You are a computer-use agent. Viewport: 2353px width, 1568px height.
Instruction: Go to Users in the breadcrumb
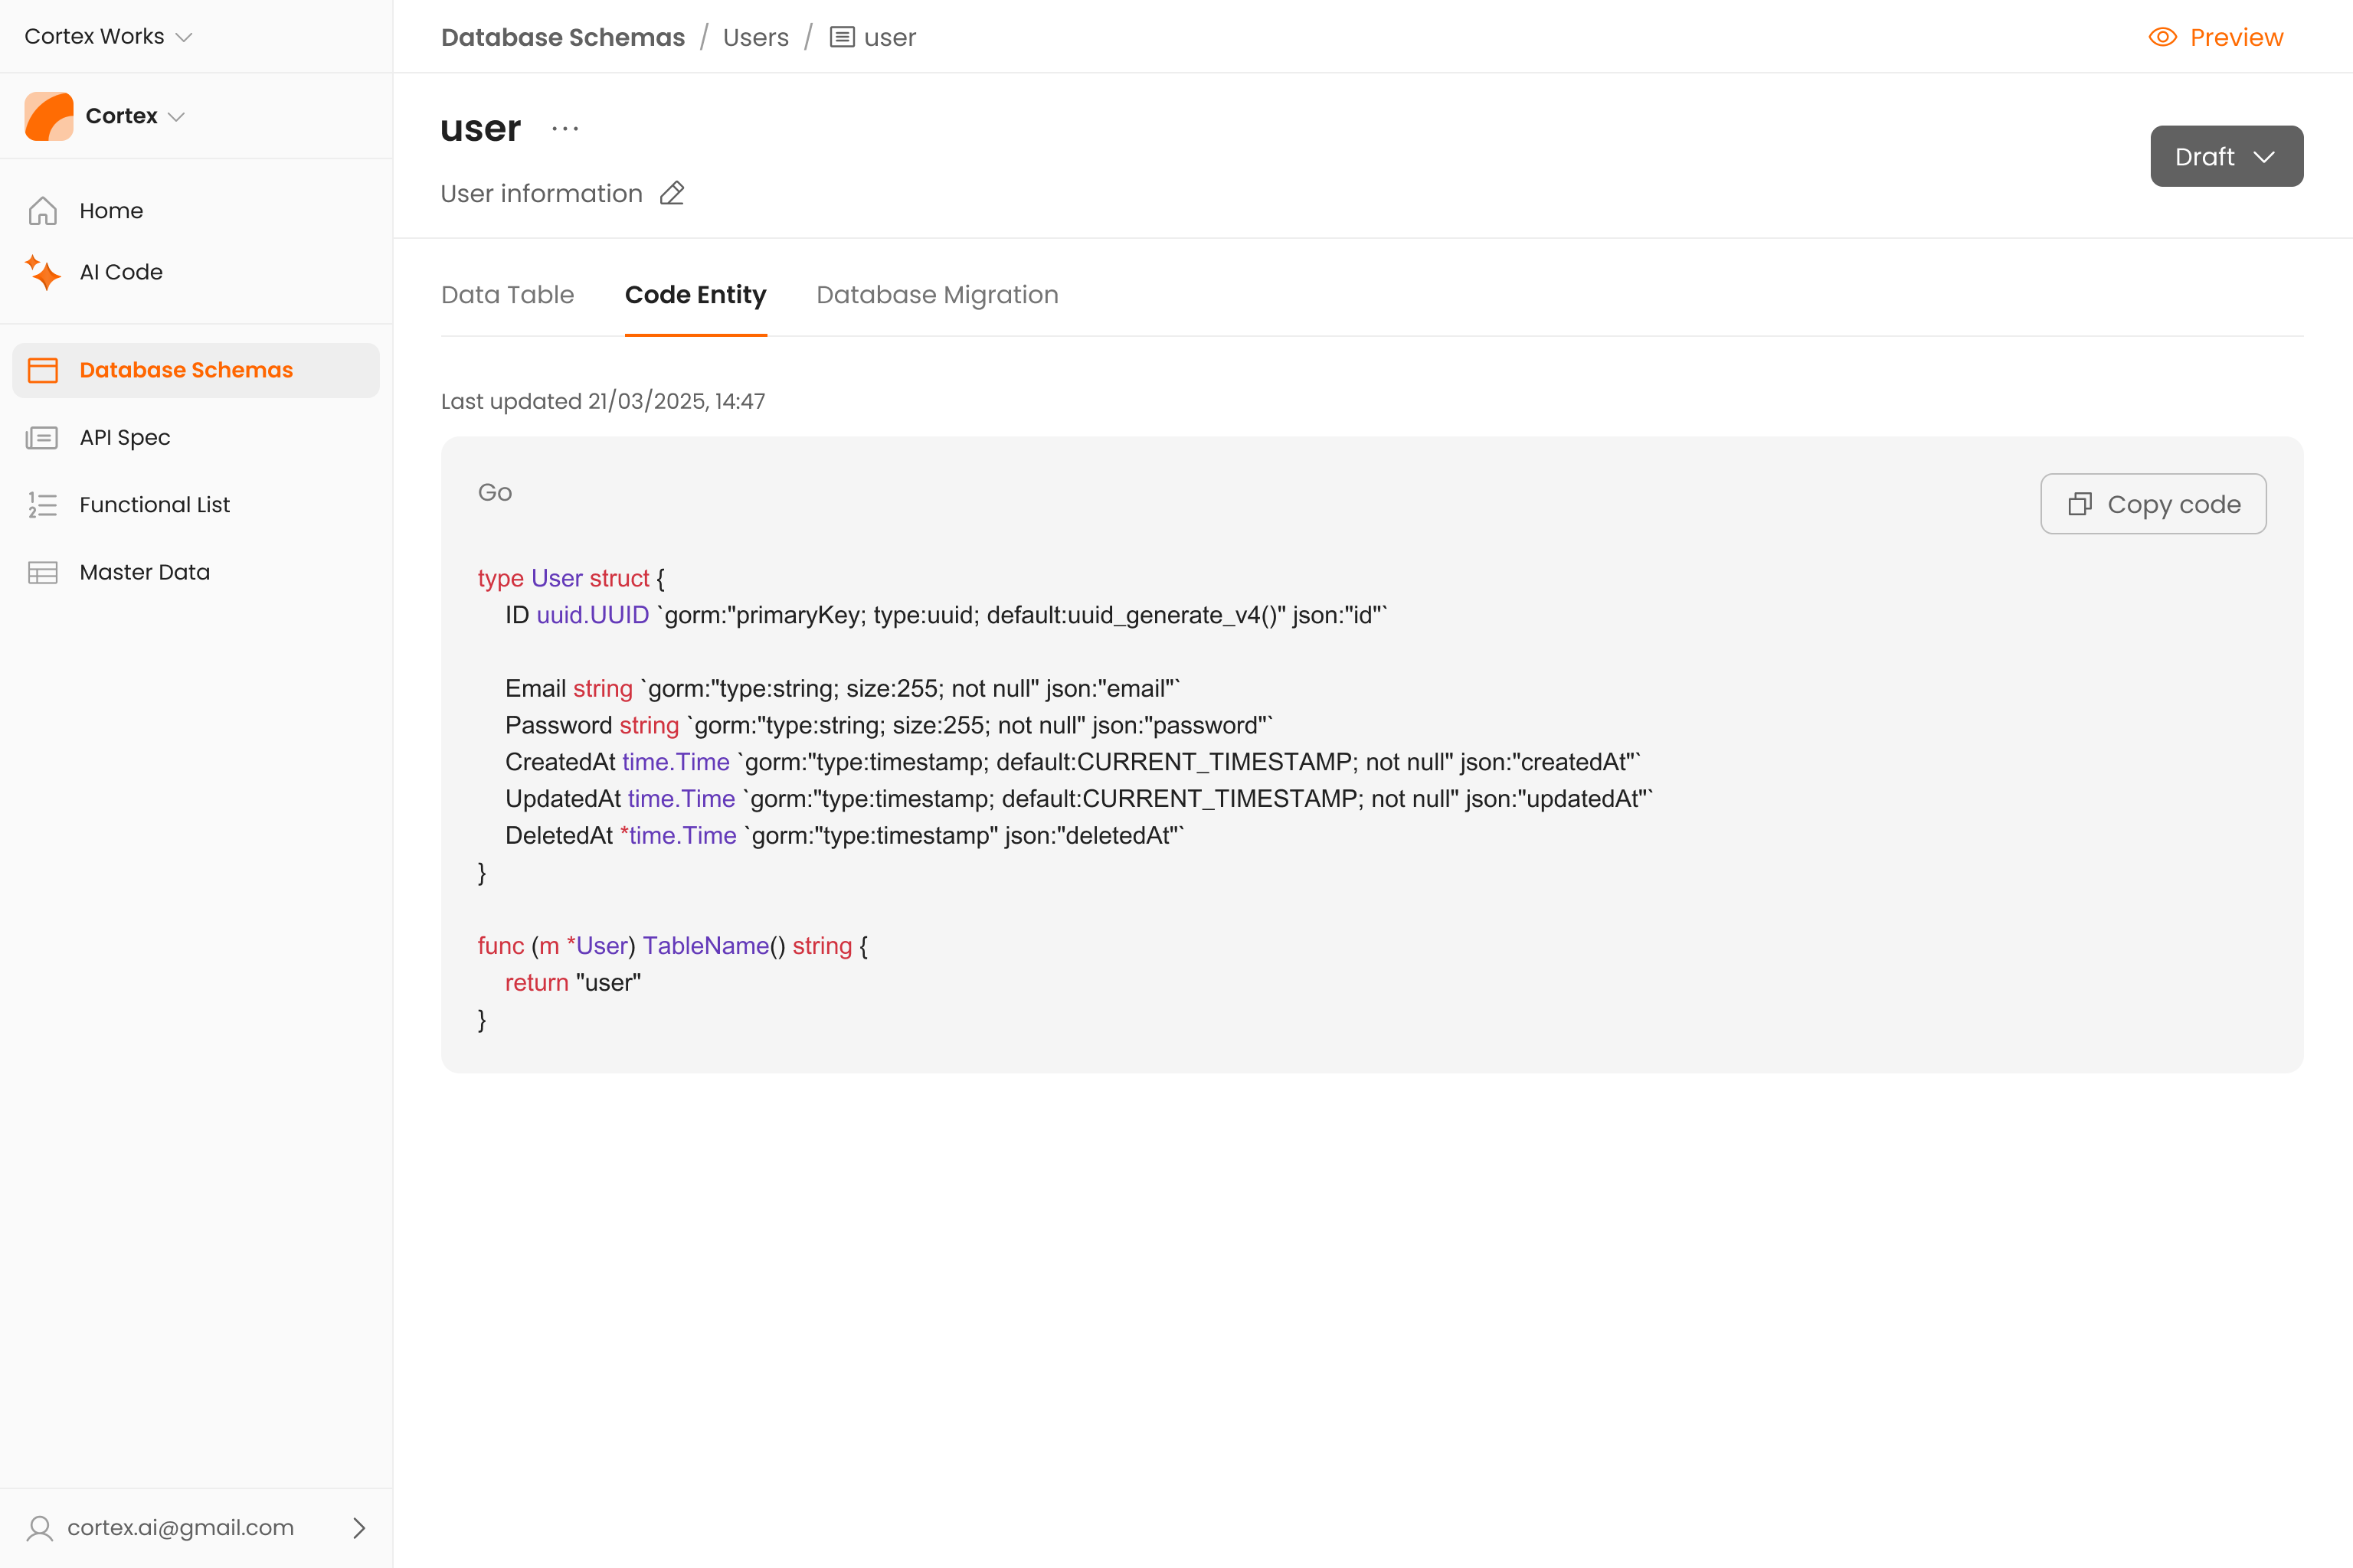pos(755,37)
